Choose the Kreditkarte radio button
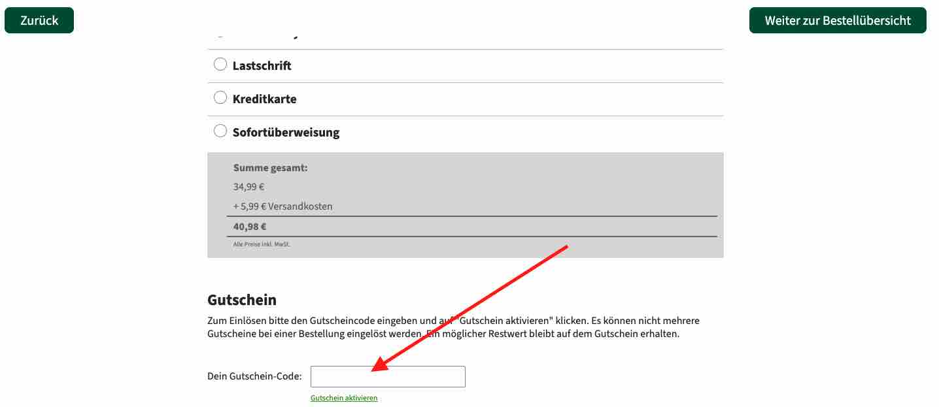 [x=220, y=98]
